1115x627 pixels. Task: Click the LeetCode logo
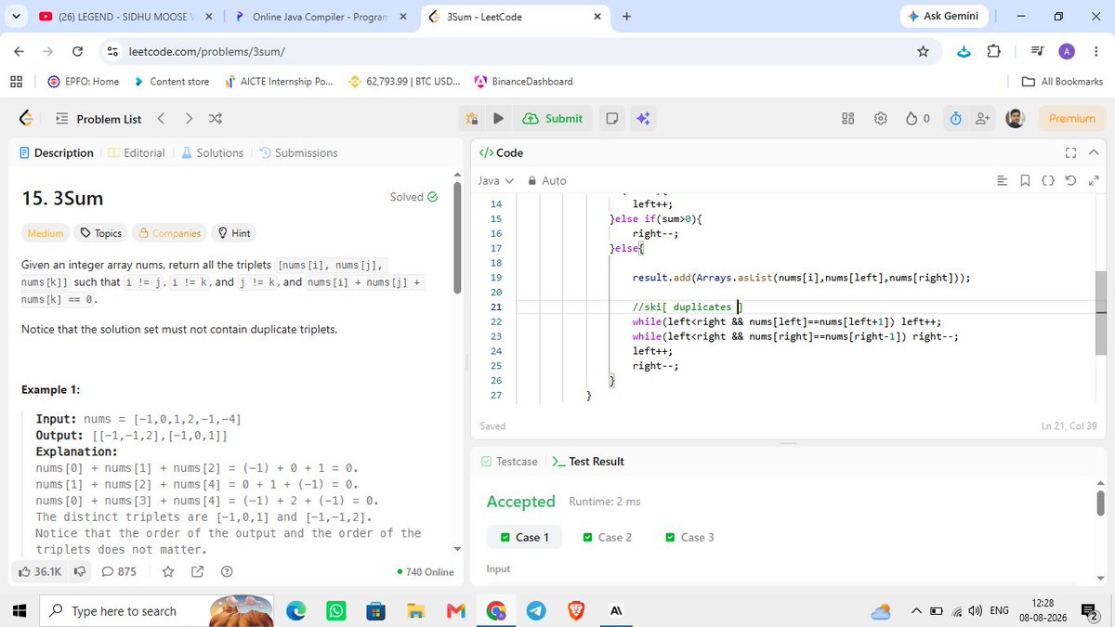(x=27, y=119)
